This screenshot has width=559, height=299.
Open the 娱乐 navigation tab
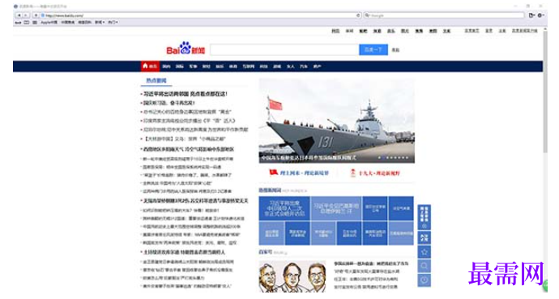220,66
